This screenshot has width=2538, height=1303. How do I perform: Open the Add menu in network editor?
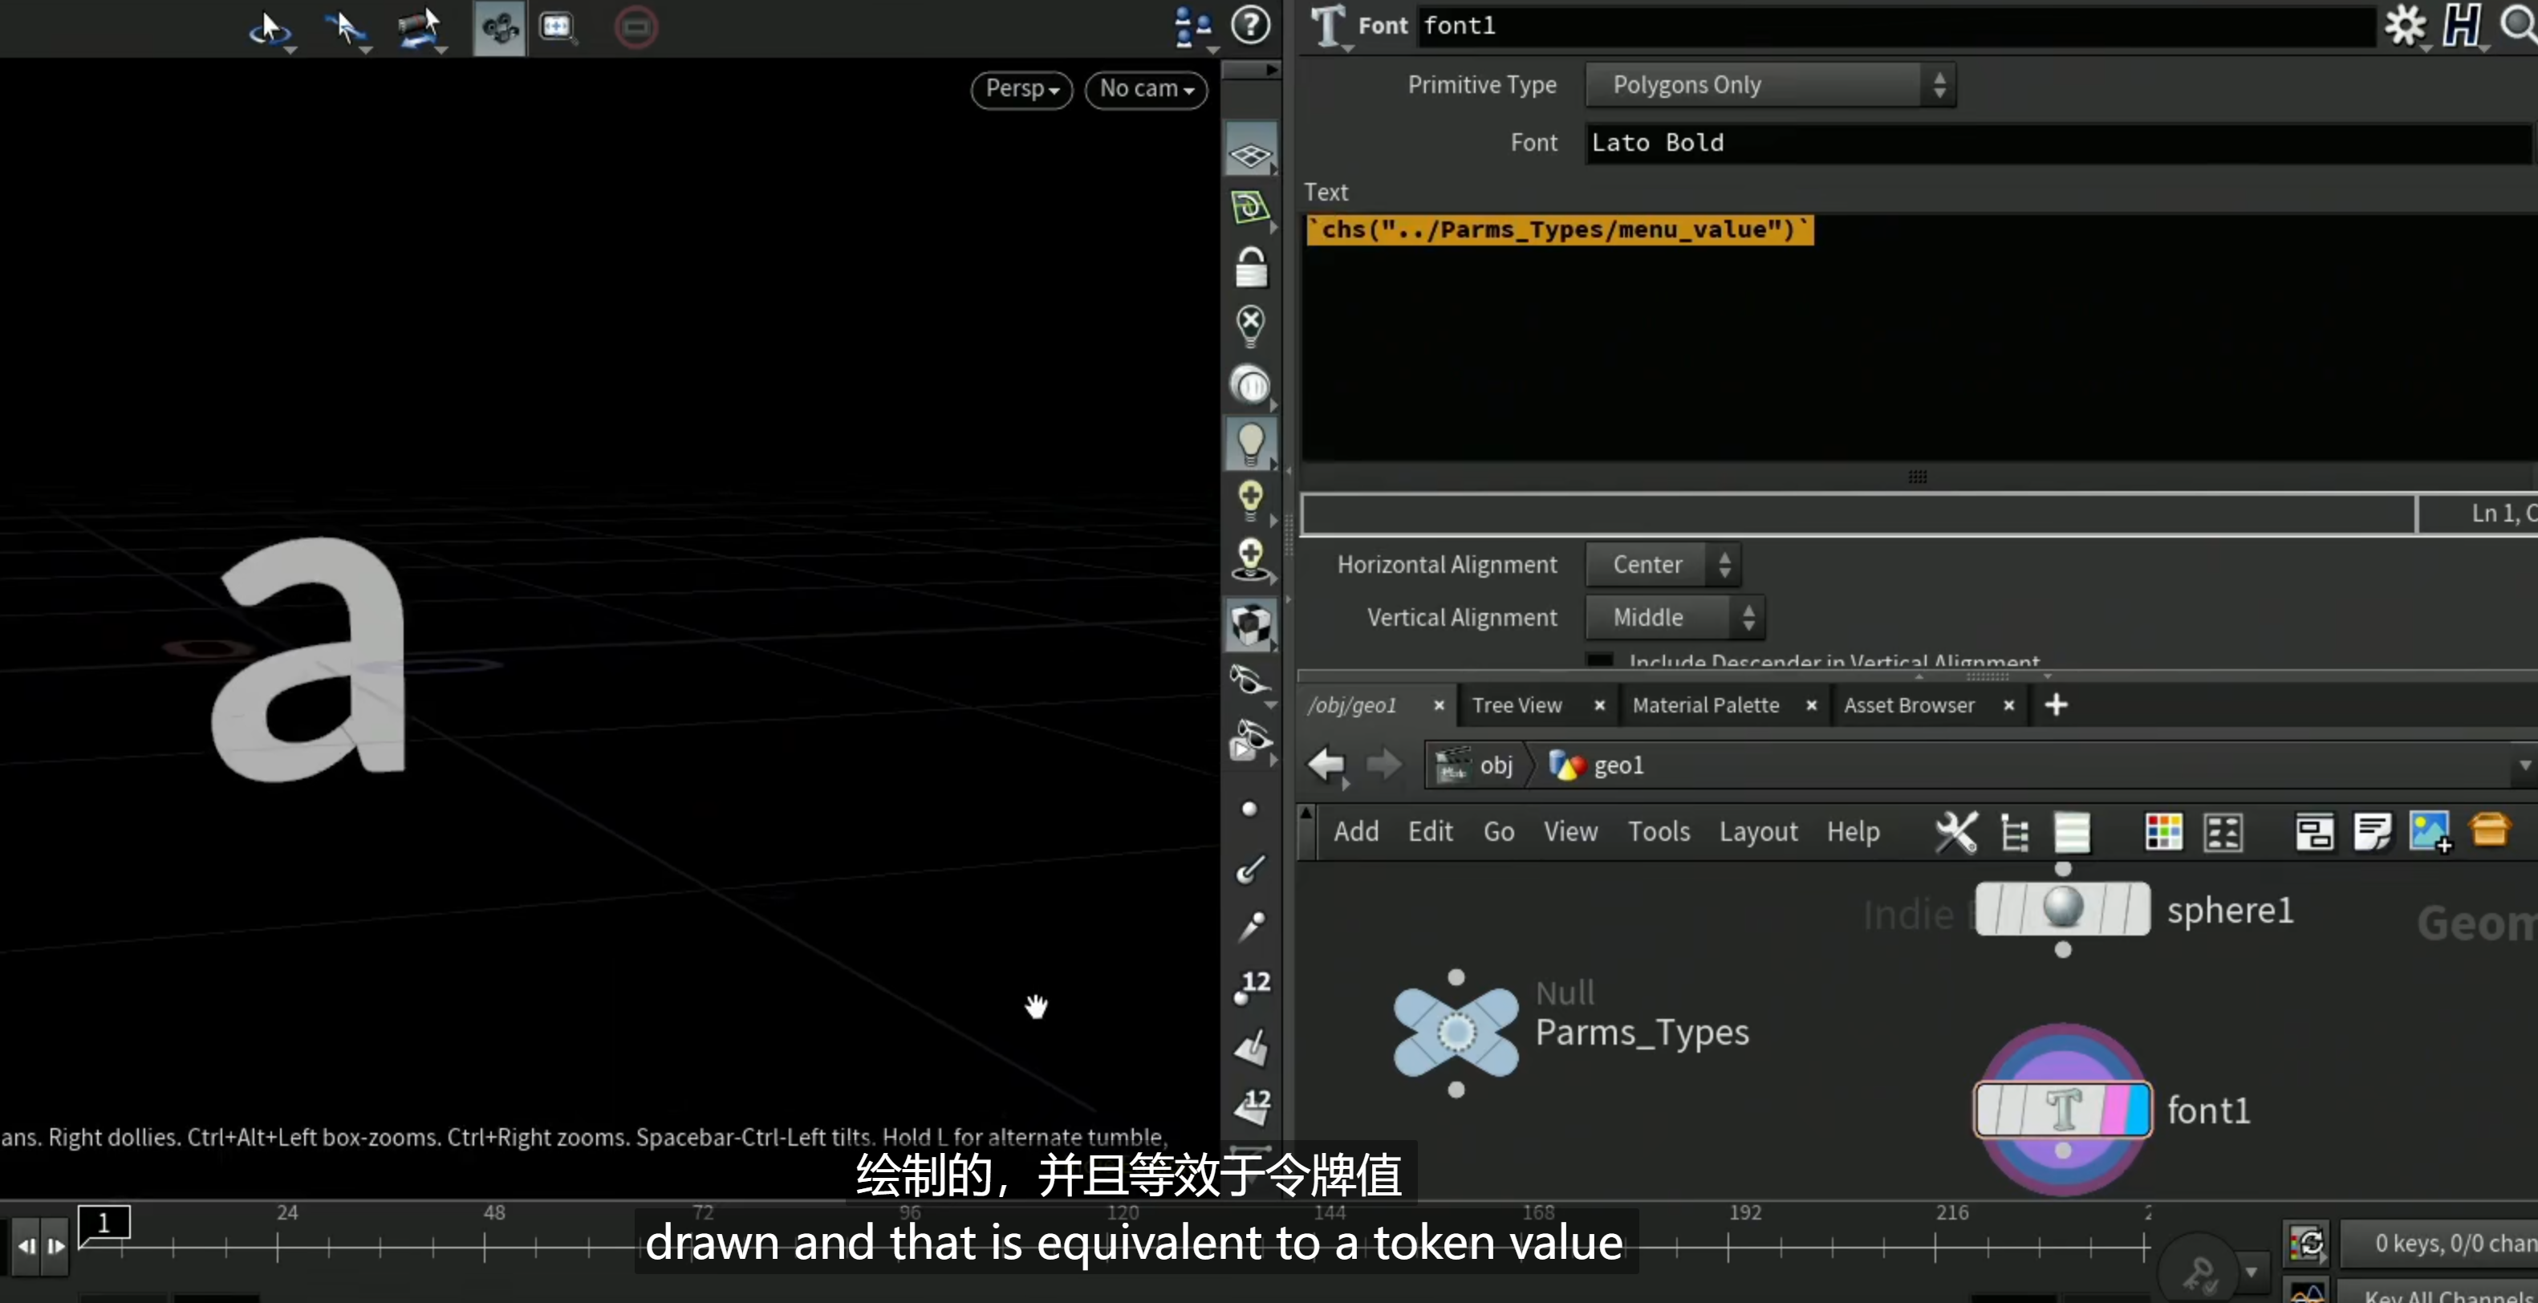tap(1356, 832)
